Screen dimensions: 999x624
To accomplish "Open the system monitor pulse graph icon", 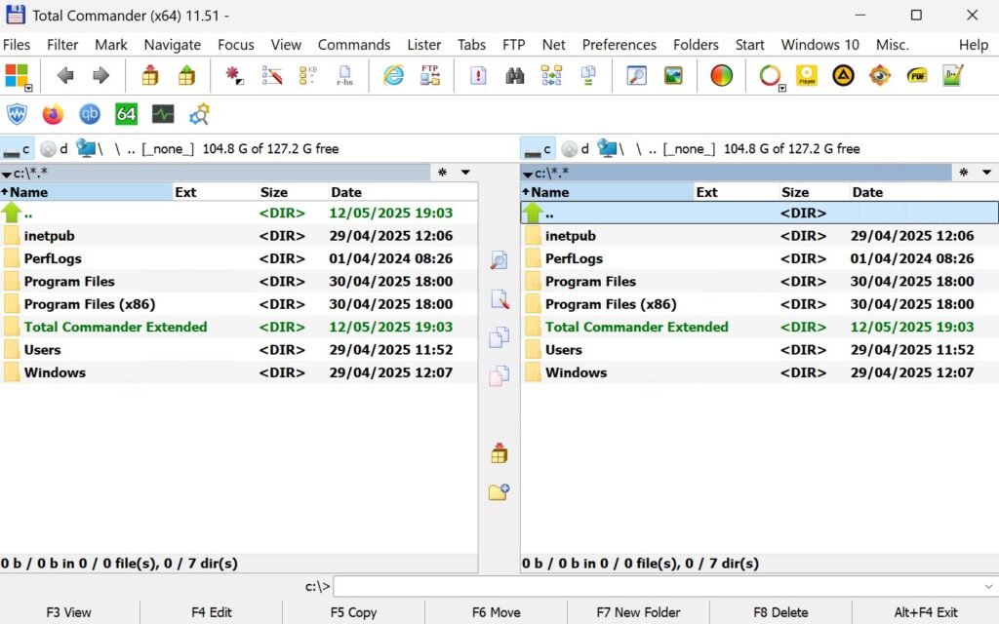I will [163, 115].
